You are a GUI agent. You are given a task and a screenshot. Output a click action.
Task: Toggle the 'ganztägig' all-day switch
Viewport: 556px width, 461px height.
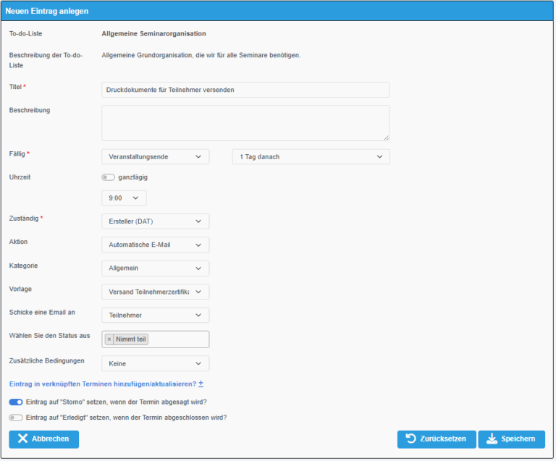[109, 177]
